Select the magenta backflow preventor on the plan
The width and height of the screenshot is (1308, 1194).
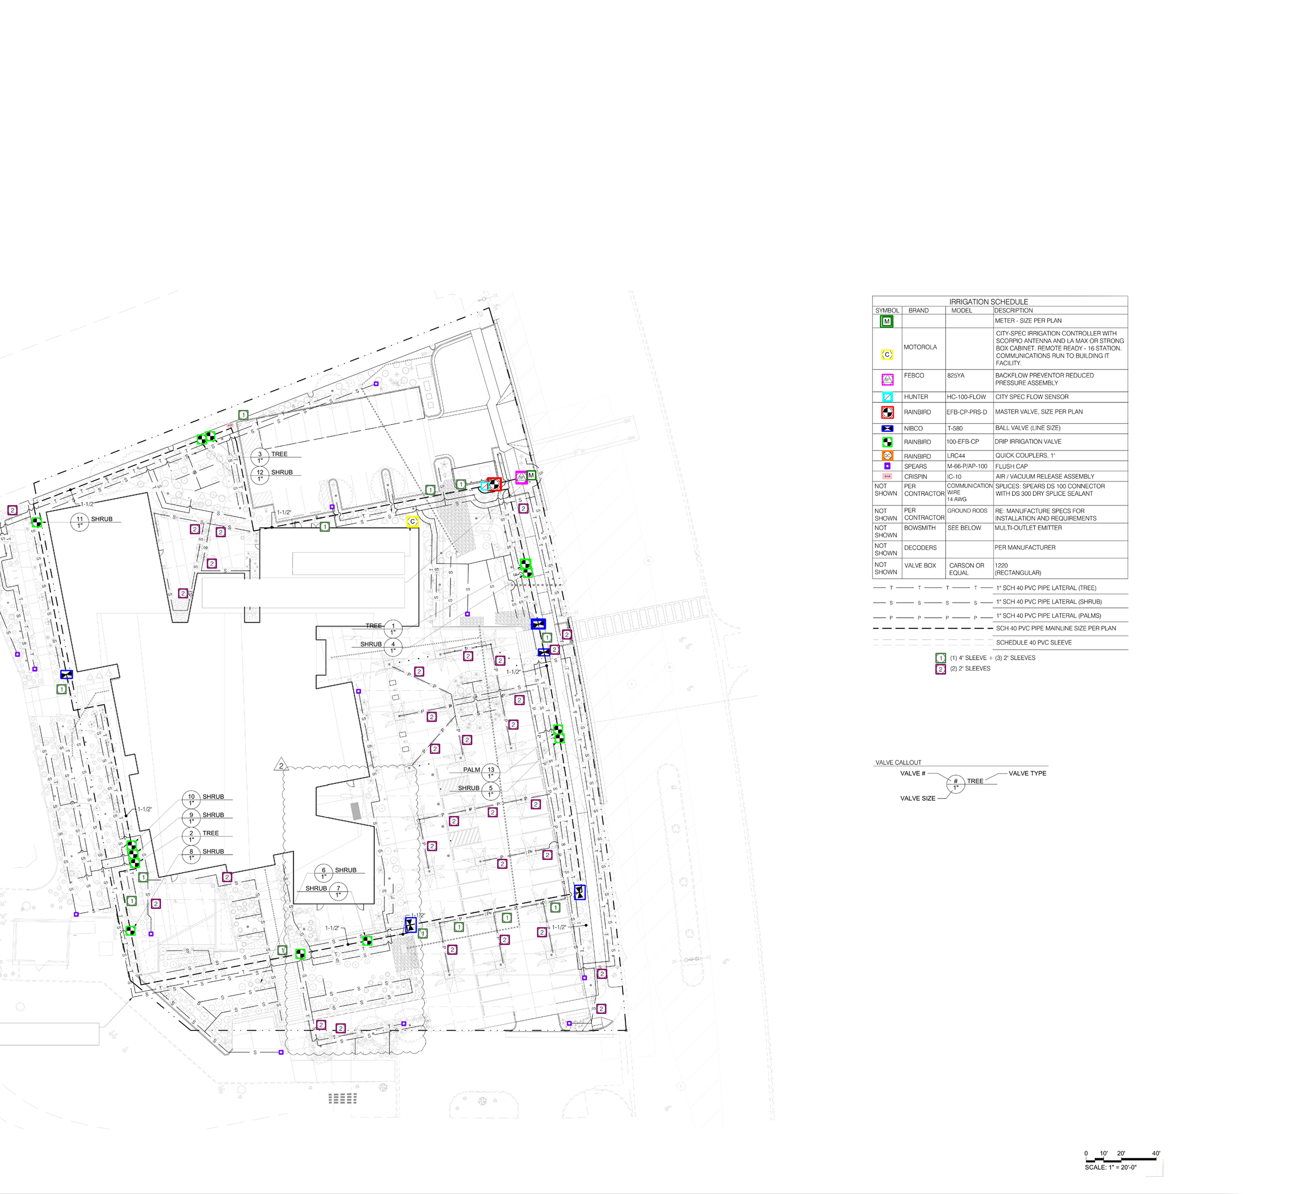click(521, 477)
